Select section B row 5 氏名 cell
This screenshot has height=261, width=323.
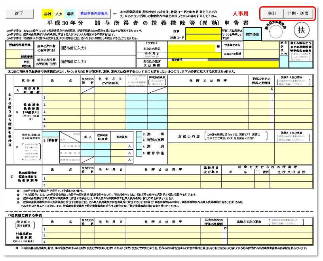pyautogui.click(x=64, y=126)
